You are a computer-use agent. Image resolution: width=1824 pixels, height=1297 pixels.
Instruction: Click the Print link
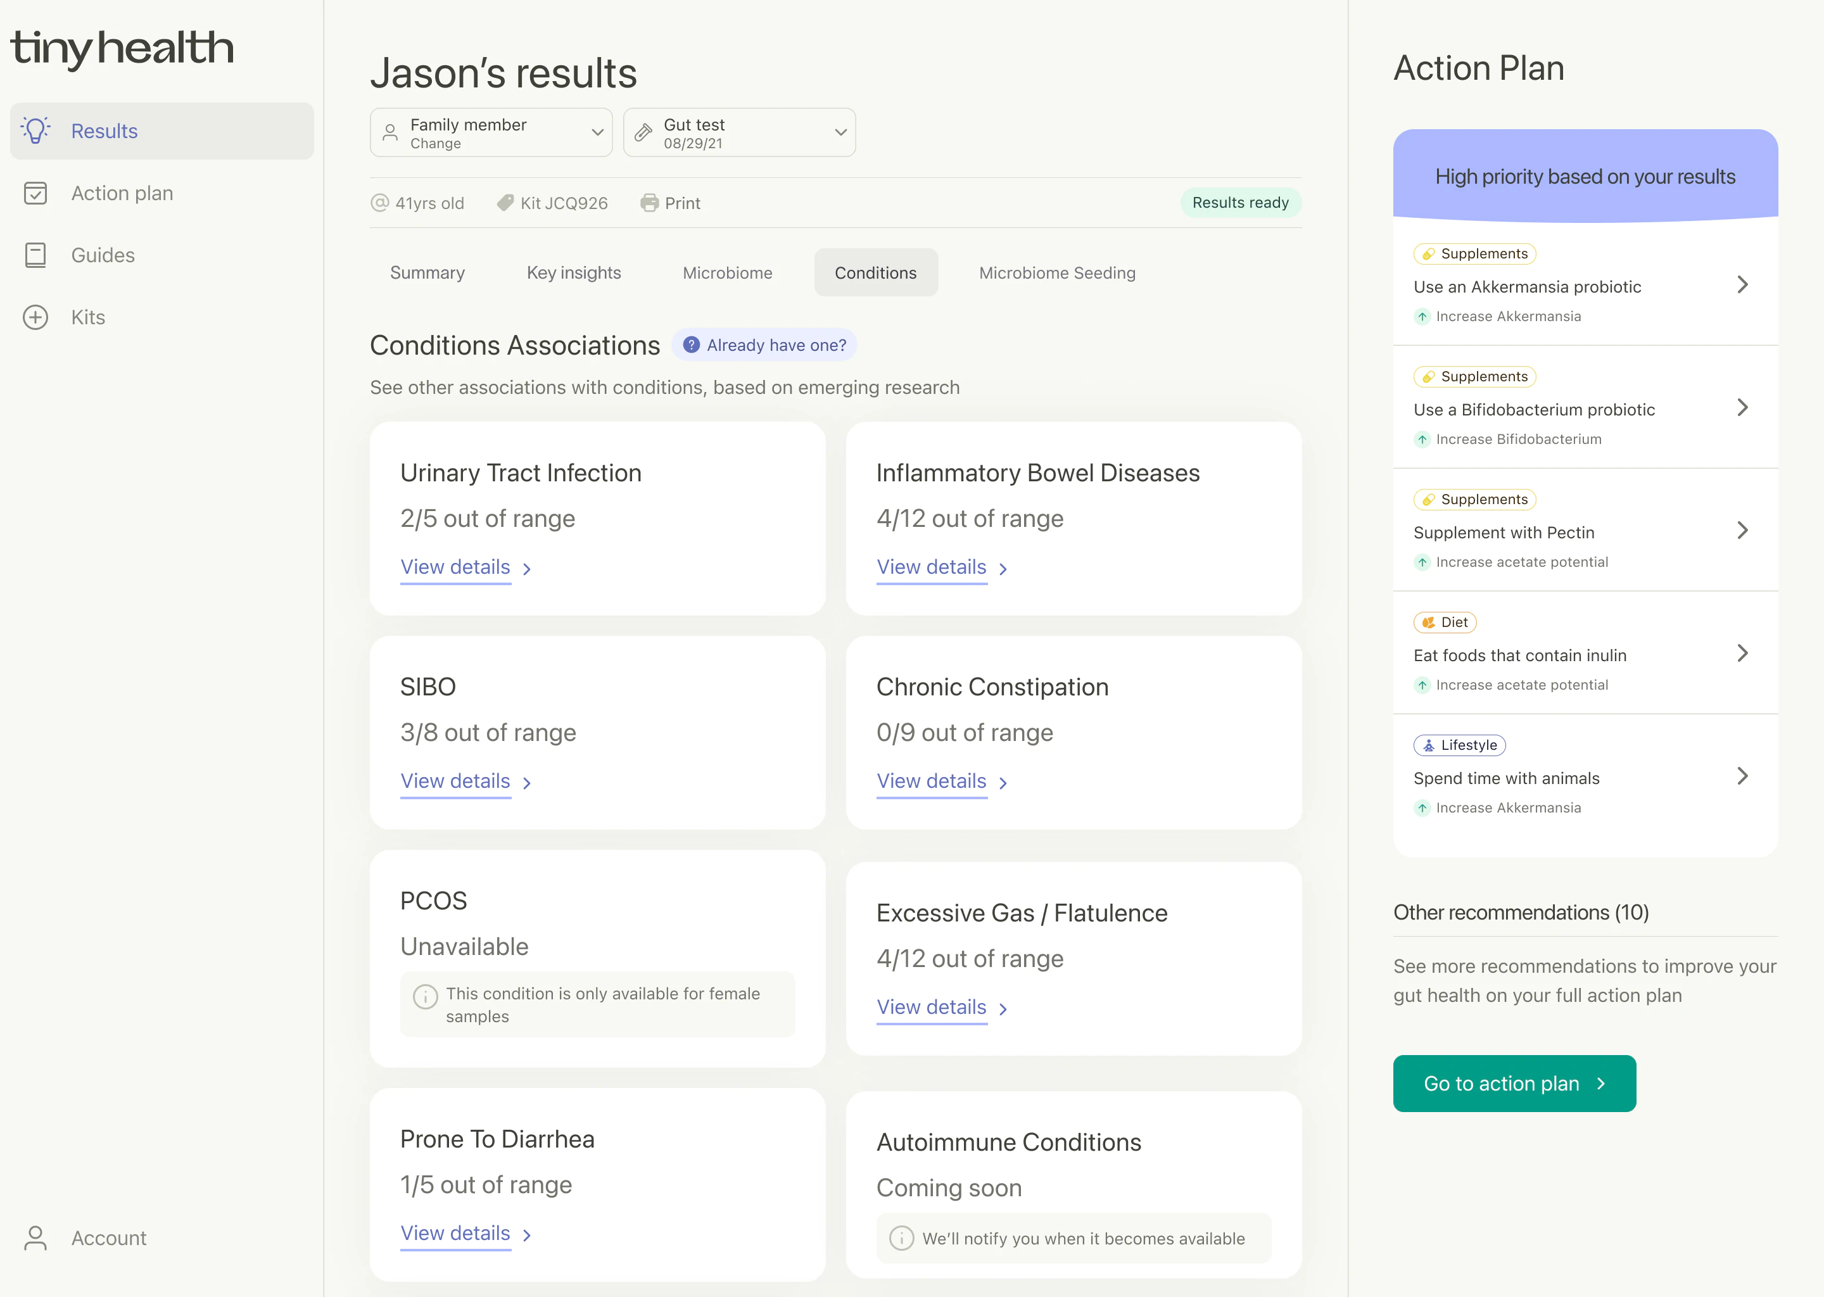(671, 203)
